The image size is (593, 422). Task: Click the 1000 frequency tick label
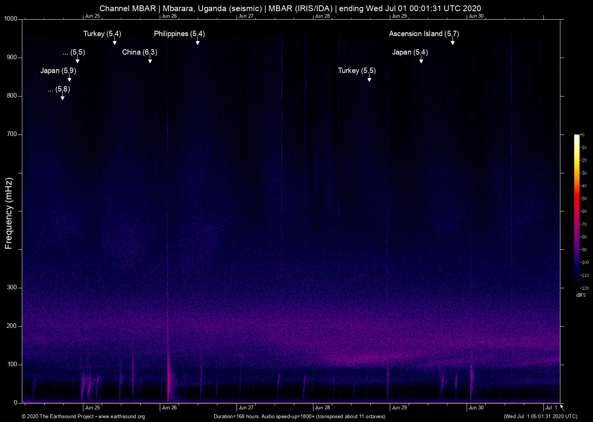pos(11,18)
